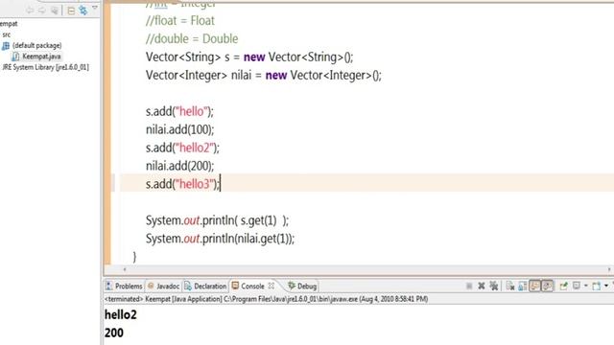Click Back arrow in Package Explorer toolbar
The height and width of the screenshot is (345, 614).
pos(30,11)
